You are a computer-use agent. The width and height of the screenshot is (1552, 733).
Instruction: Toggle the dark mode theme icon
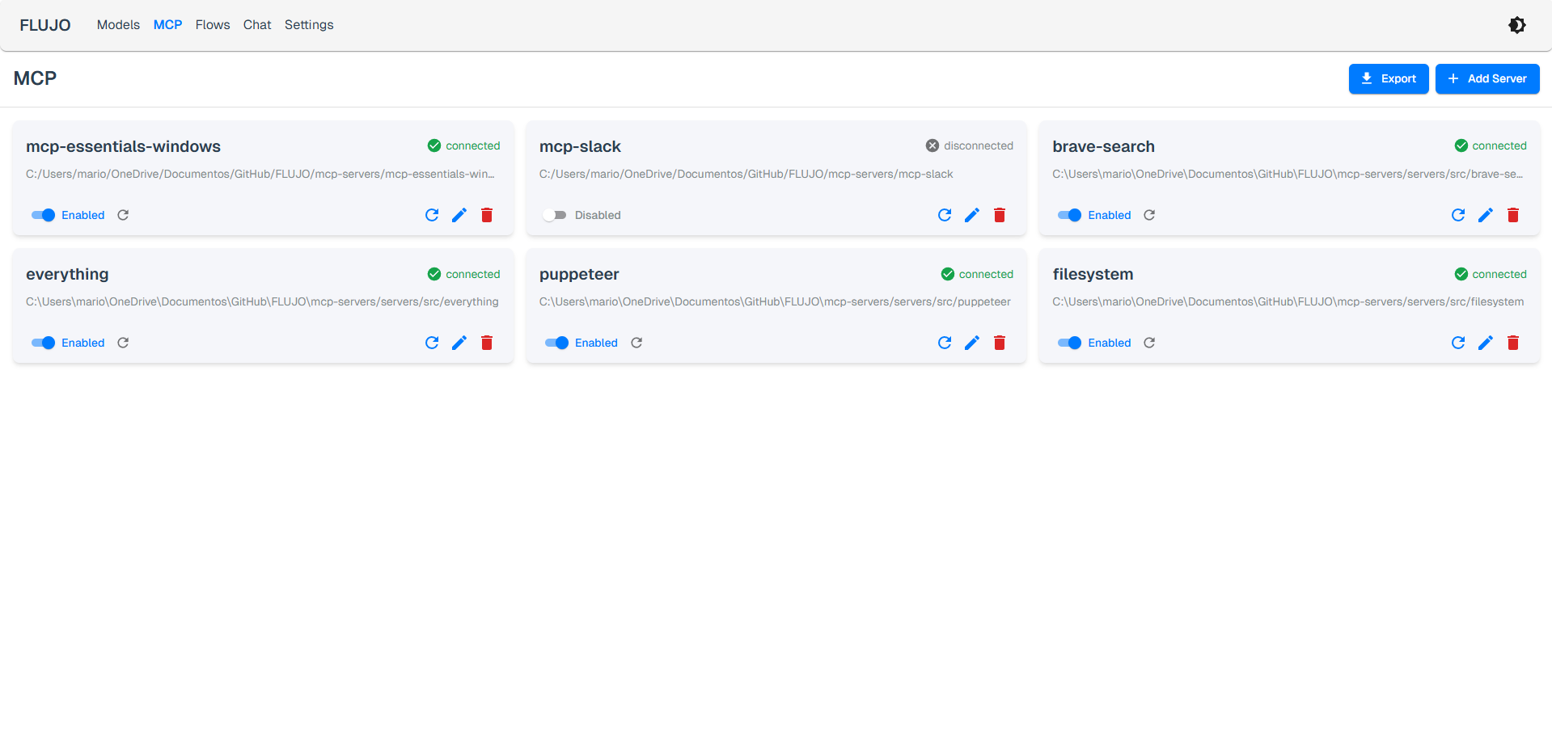tap(1517, 25)
